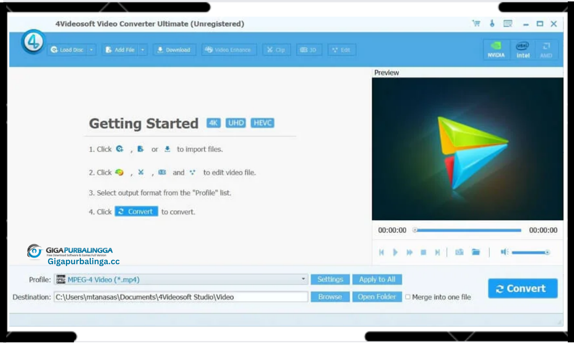Click the shopping cart purchase icon

click(476, 23)
